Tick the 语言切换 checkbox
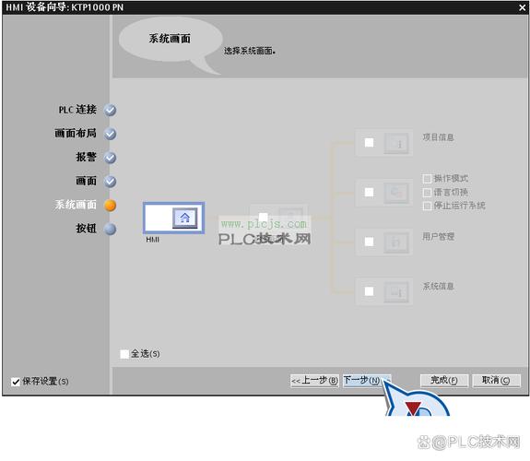 coord(428,193)
